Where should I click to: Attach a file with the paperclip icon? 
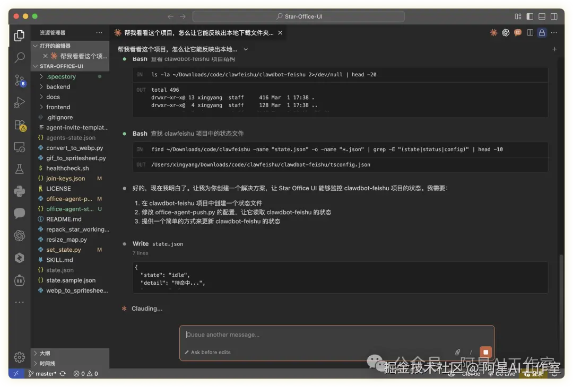pyautogui.click(x=457, y=352)
